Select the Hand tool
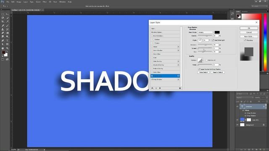 pyautogui.click(x=3, y=48)
